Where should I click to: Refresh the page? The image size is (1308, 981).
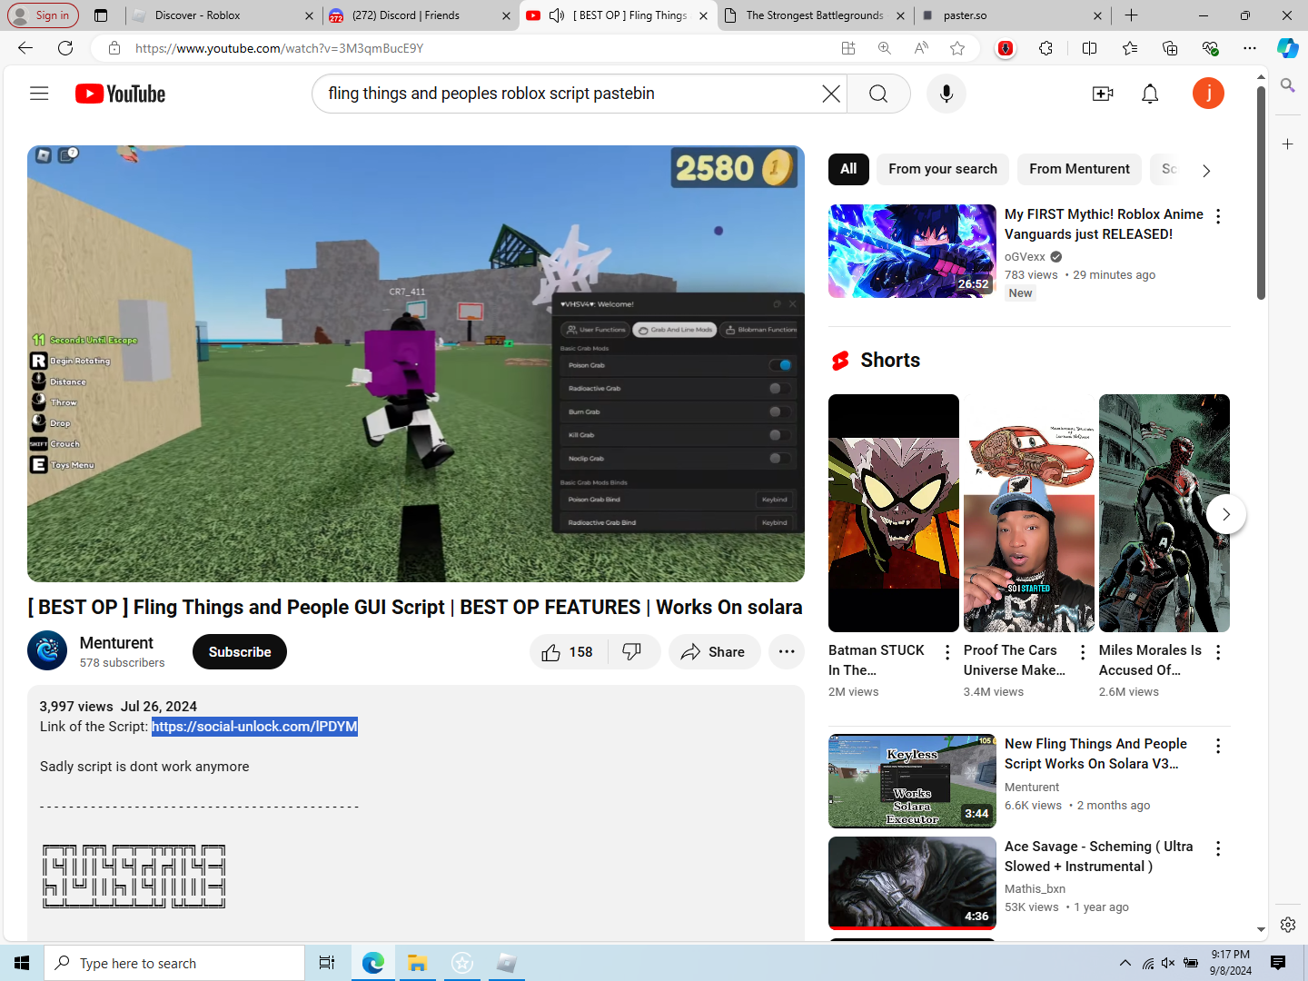click(65, 48)
